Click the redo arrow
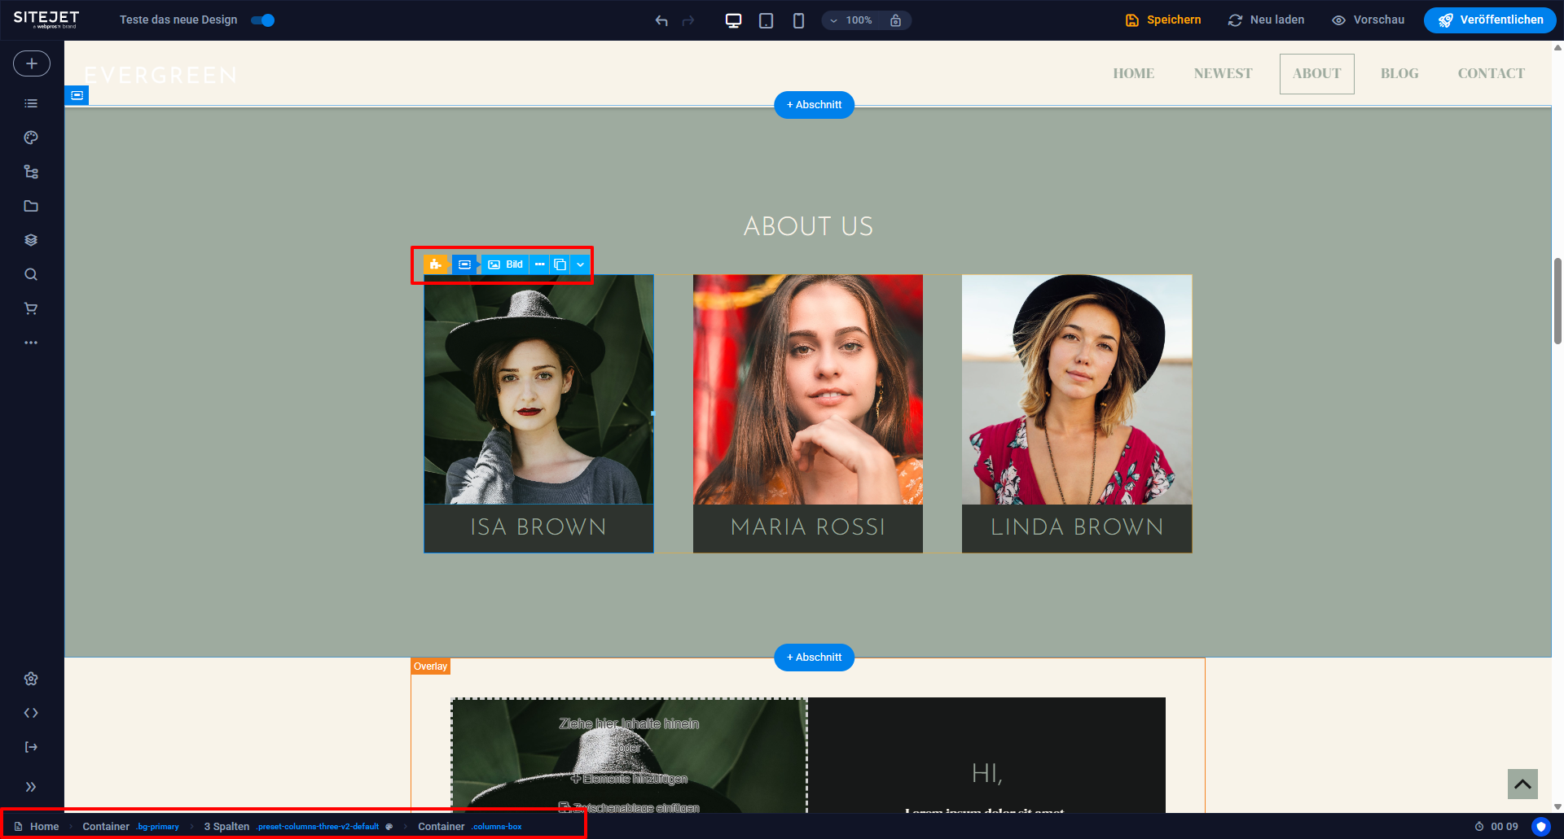1564x839 pixels. tap(688, 20)
